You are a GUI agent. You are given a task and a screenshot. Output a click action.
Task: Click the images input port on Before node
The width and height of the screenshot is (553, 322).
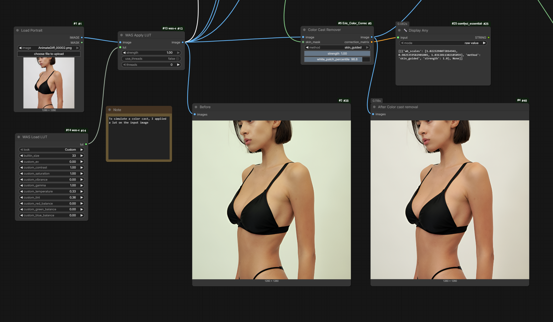pos(195,114)
